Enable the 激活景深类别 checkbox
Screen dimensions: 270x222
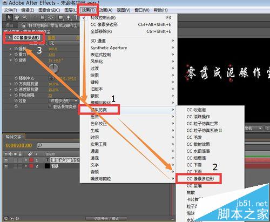[x=50, y=106]
